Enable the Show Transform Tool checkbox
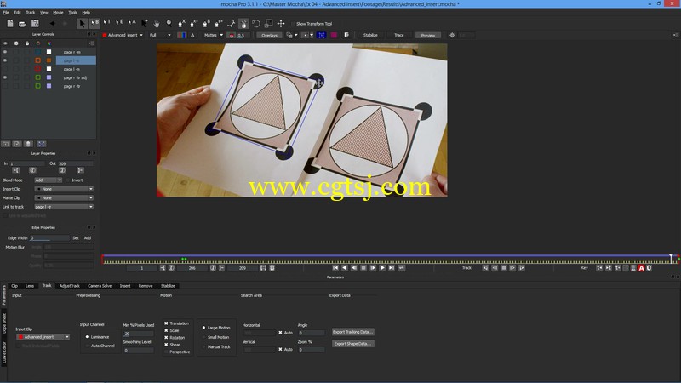The image size is (681, 383). pyautogui.click(x=293, y=24)
